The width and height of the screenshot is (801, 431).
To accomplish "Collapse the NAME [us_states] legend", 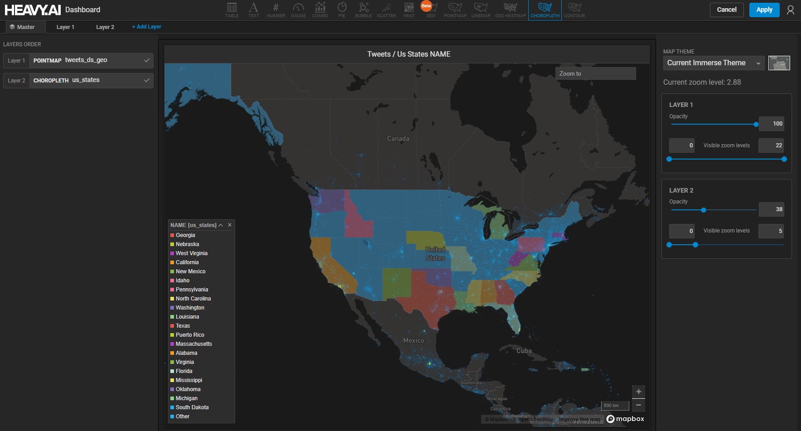I will point(221,225).
